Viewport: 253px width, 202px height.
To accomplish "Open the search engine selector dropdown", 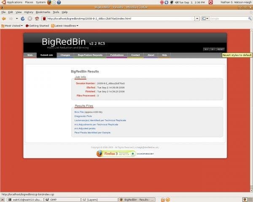I will (205, 19).
